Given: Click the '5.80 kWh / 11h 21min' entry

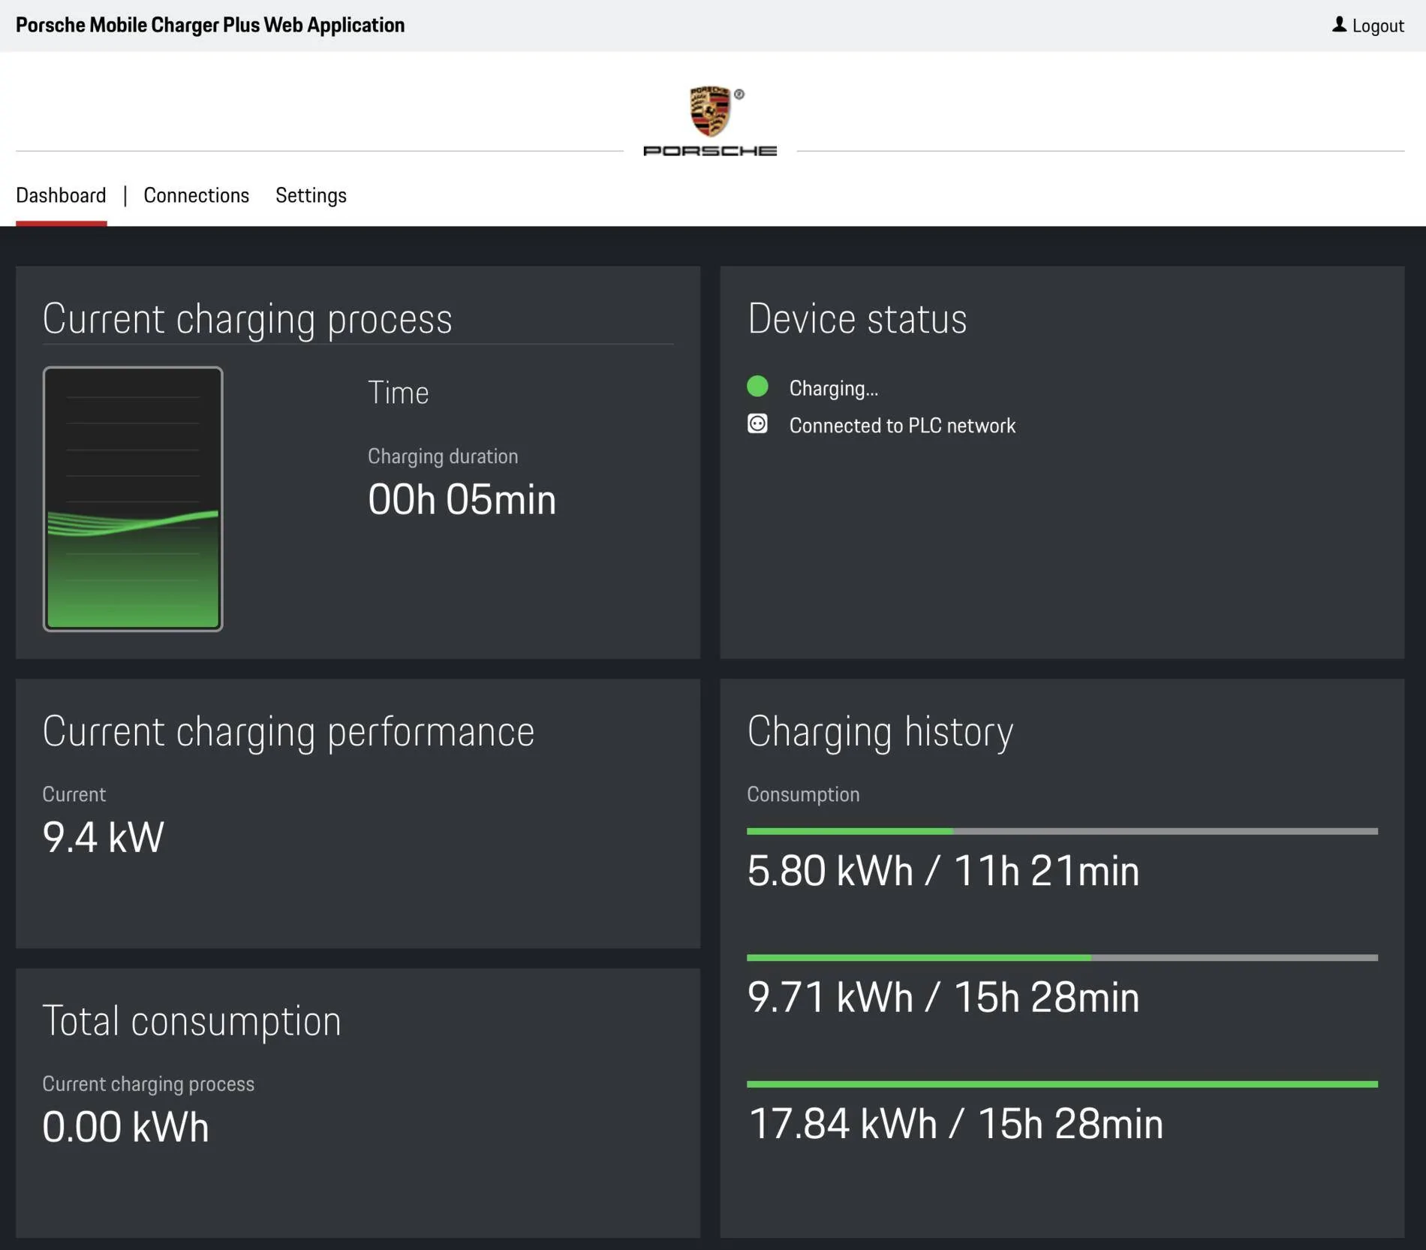Looking at the screenshot, I should coord(943,871).
